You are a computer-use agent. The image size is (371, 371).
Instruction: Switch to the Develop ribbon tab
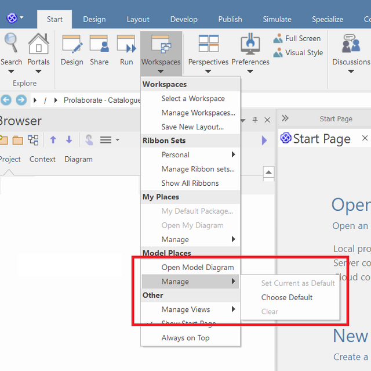point(184,19)
